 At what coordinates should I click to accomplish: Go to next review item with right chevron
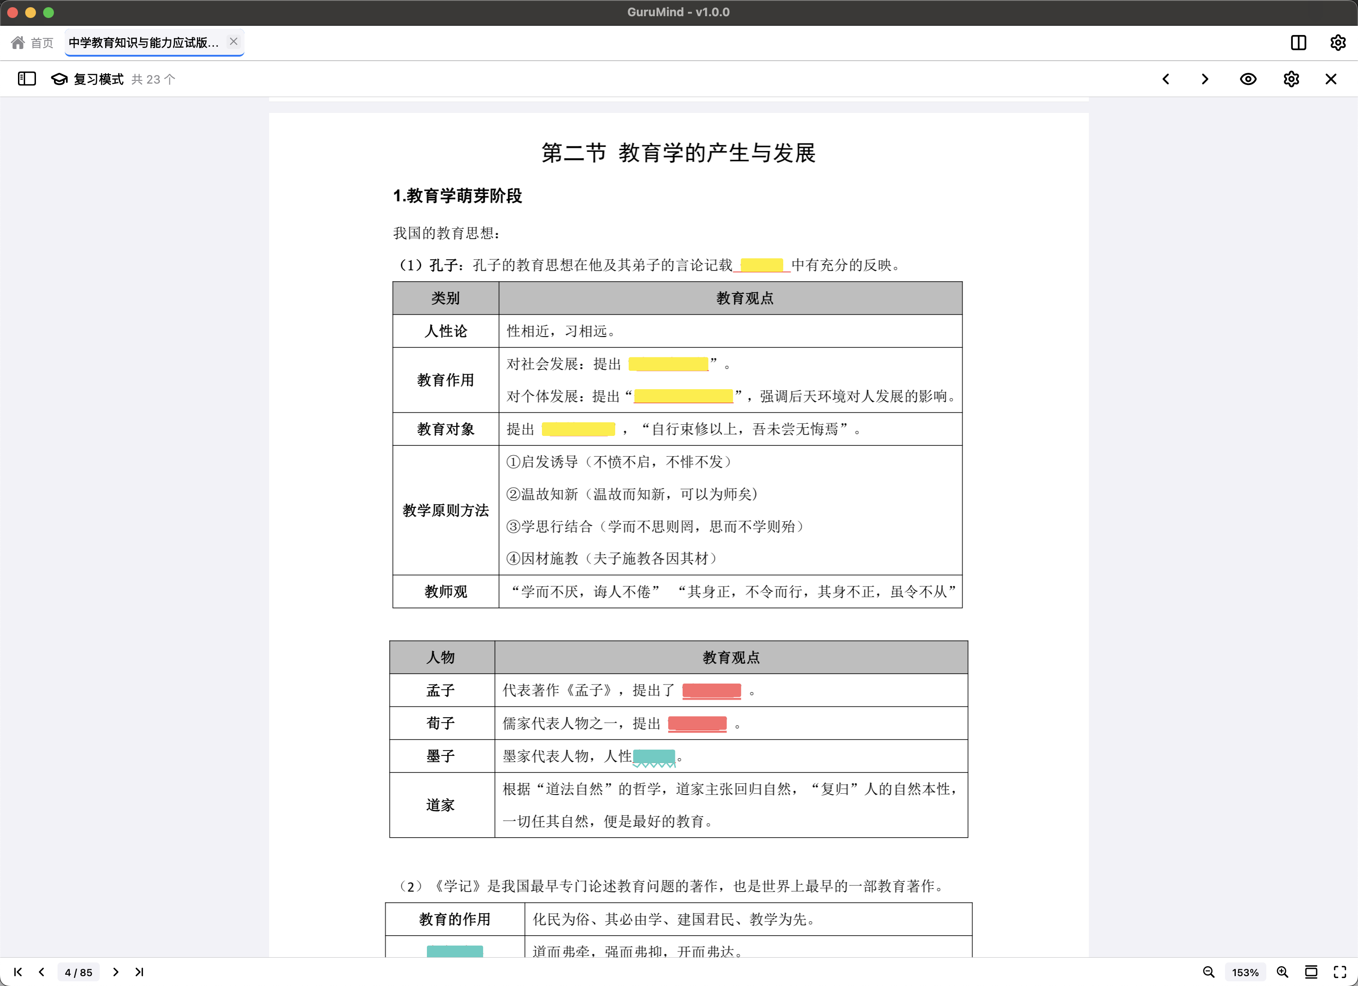pyautogui.click(x=1204, y=79)
